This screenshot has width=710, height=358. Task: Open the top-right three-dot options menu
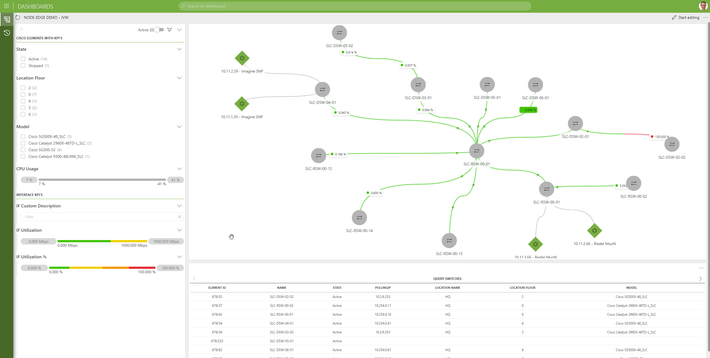coord(705,17)
